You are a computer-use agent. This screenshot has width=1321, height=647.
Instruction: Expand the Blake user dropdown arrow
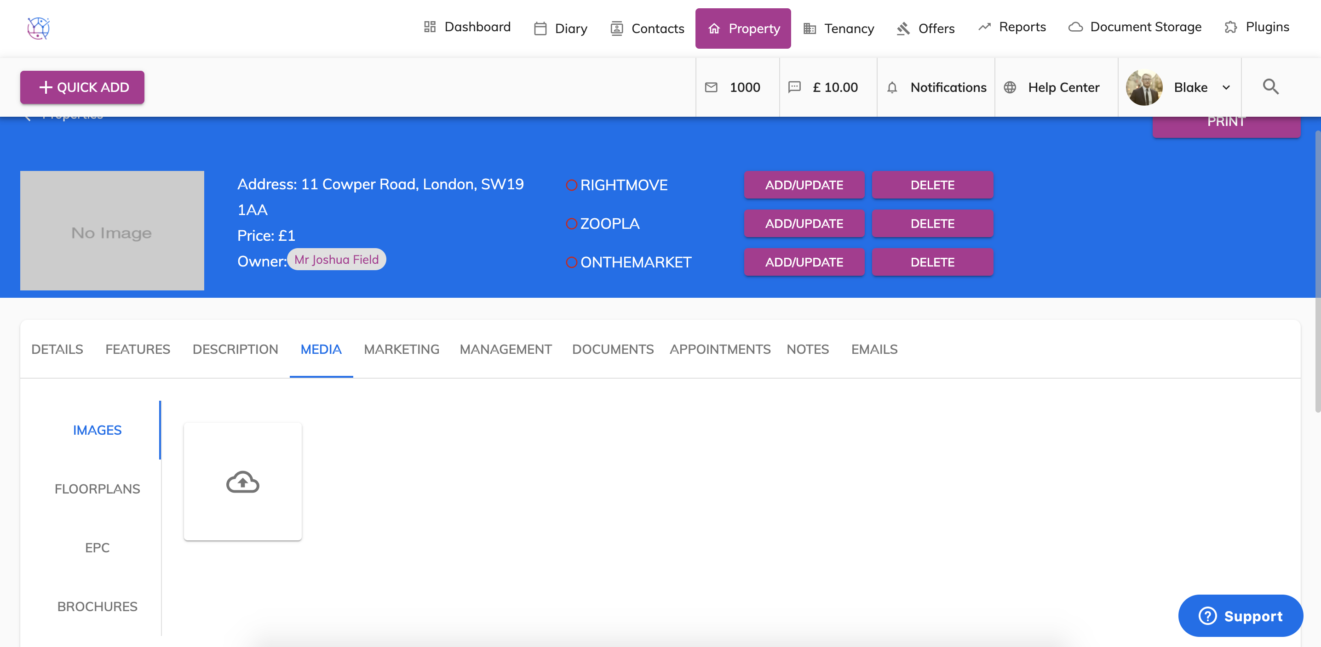1226,88
